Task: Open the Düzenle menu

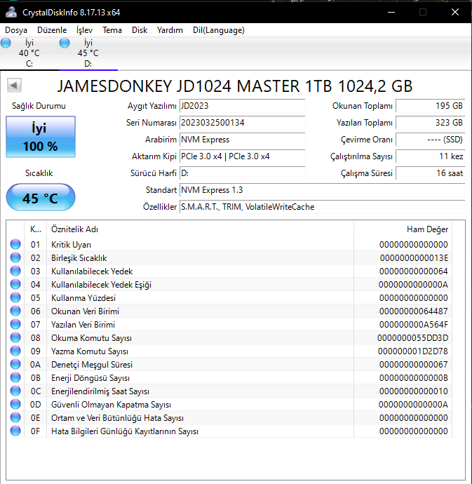Action: coord(52,30)
